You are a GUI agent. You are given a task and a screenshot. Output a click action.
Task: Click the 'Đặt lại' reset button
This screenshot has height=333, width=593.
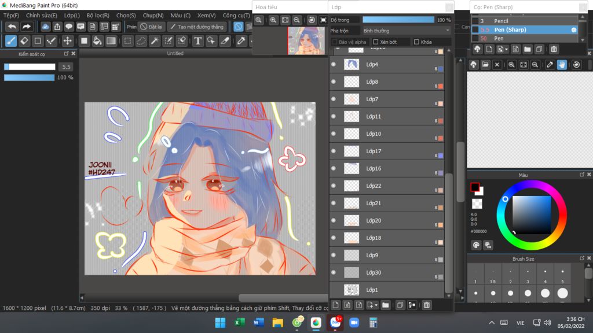[151, 27]
